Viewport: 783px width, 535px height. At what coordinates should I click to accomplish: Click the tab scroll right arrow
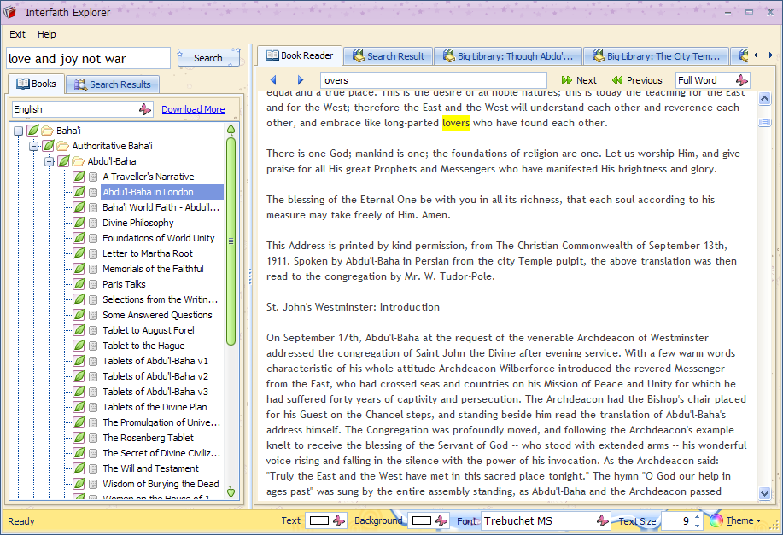(770, 56)
